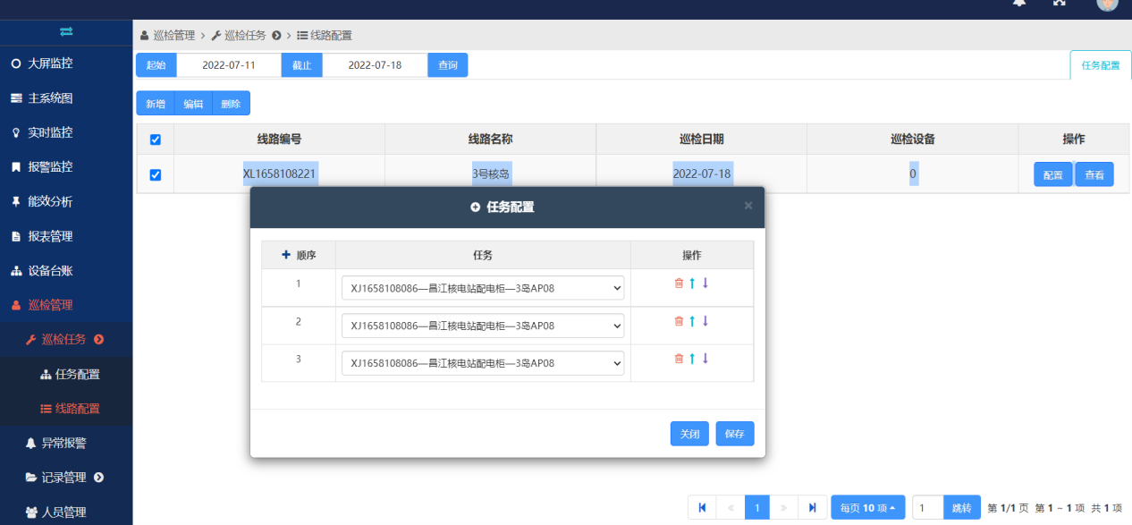This screenshot has width=1132, height=525.
Task: Open the user avatar in top right corner
Action: click(x=1106, y=6)
